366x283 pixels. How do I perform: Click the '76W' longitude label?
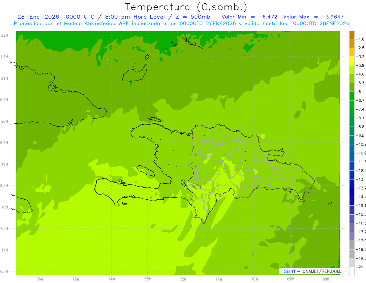pos(40,279)
